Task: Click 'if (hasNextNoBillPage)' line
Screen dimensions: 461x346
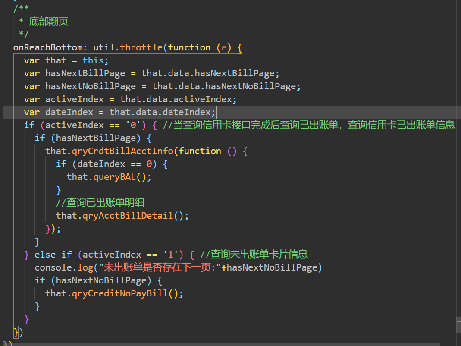Action: 98,280
